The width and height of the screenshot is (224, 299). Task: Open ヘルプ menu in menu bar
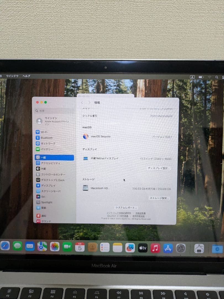26,76
